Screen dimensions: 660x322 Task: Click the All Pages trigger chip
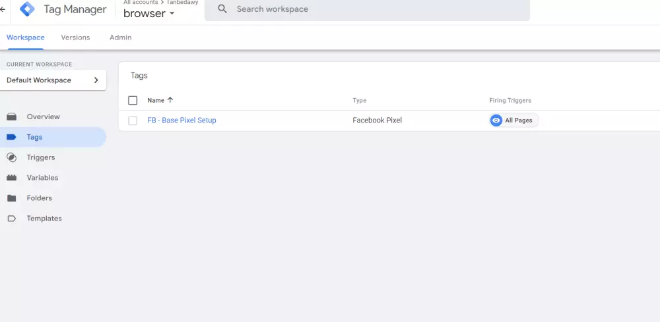[514, 121]
